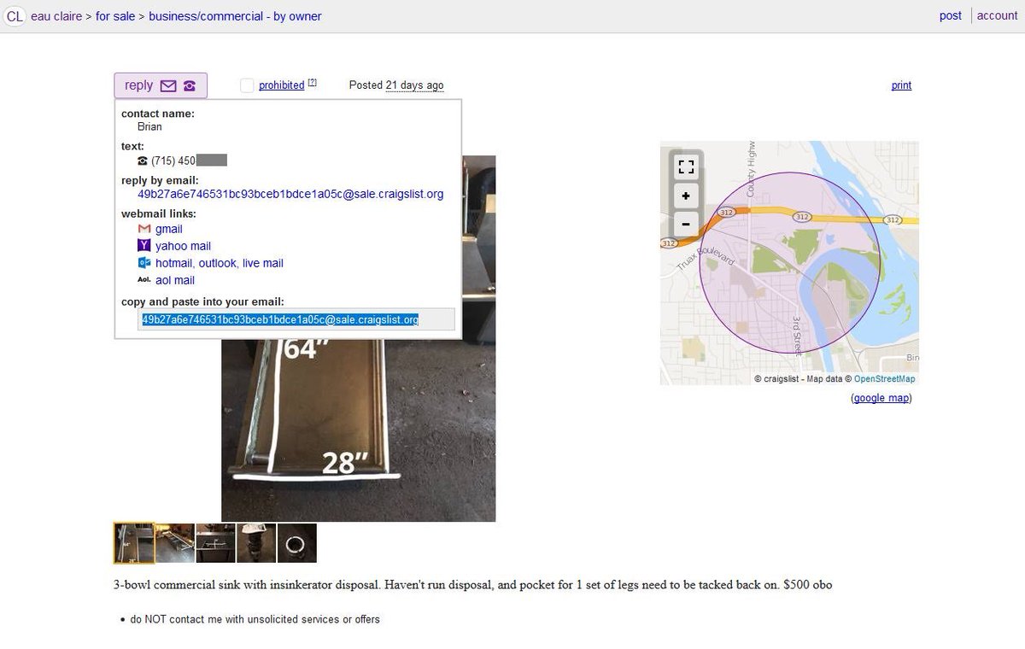The width and height of the screenshot is (1025, 649).
Task: Click the print link
Action: (901, 85)
